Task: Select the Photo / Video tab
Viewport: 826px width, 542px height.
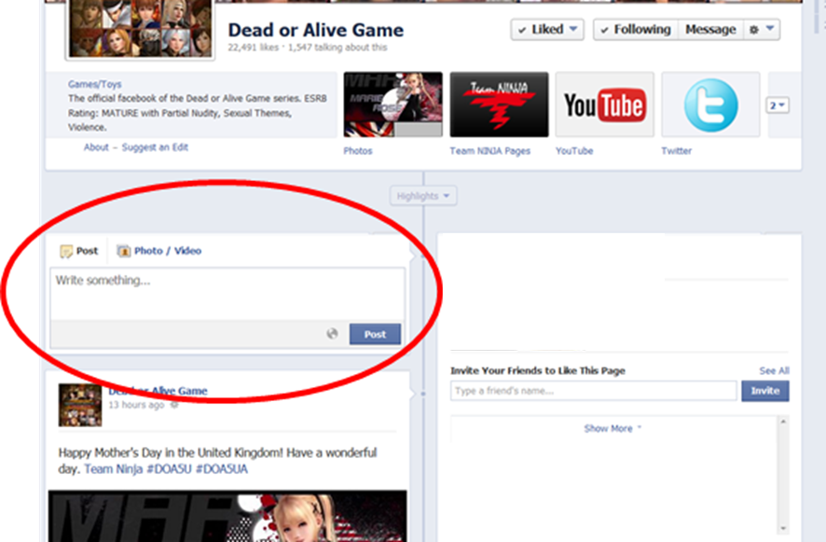Action: point(159,251)
